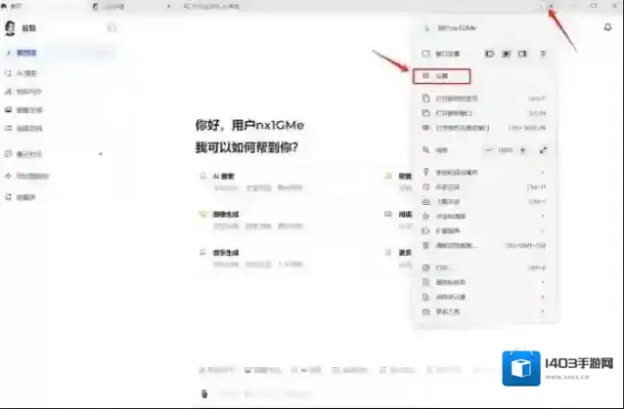Expand the save and share submenu above more tools
624x409 pixels.
(483, 297)
